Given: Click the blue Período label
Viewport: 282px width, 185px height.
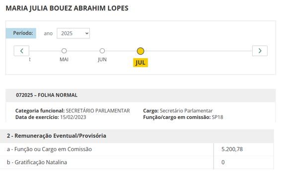Looking at the screenshot, I should tap(21, 33).
